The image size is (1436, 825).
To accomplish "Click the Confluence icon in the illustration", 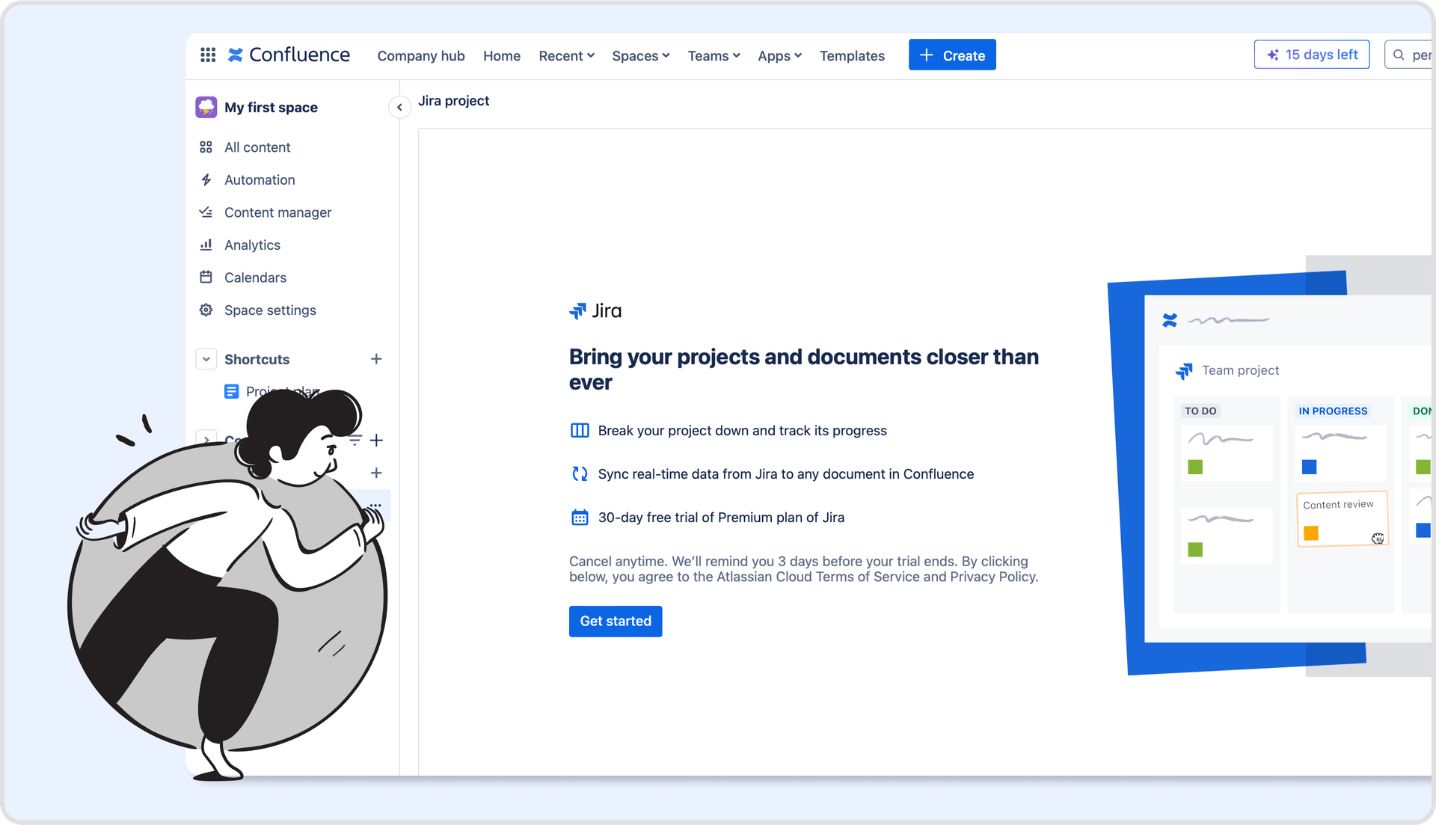I will pos(1170,321).
